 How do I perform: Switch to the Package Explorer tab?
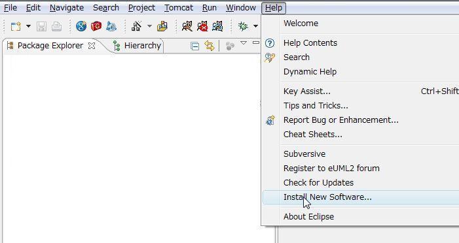point(50,46)
